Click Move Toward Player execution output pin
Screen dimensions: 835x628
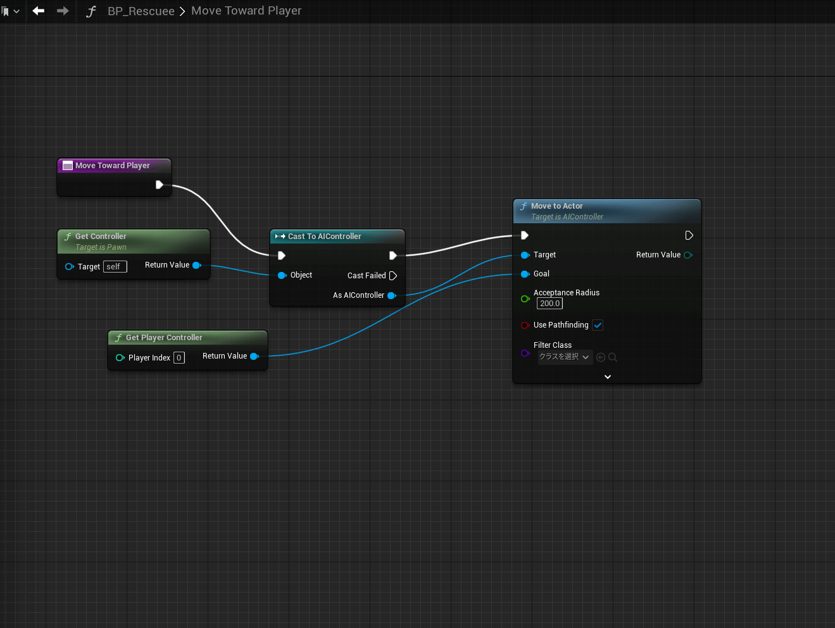point(160,185)
